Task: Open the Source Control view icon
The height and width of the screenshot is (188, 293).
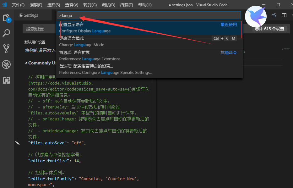Action: (6, 49)
